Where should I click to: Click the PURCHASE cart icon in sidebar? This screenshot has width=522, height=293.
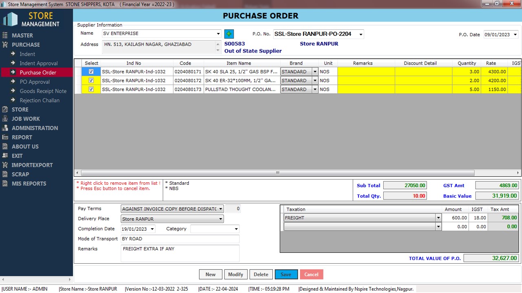(x=5, y=45)
